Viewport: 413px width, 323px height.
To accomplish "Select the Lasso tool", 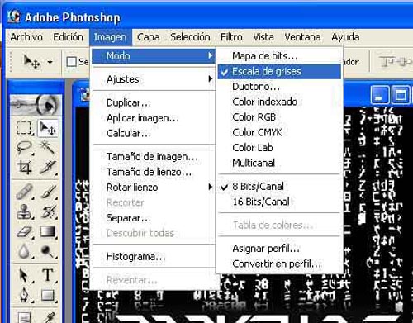I will tap(24, 147).
